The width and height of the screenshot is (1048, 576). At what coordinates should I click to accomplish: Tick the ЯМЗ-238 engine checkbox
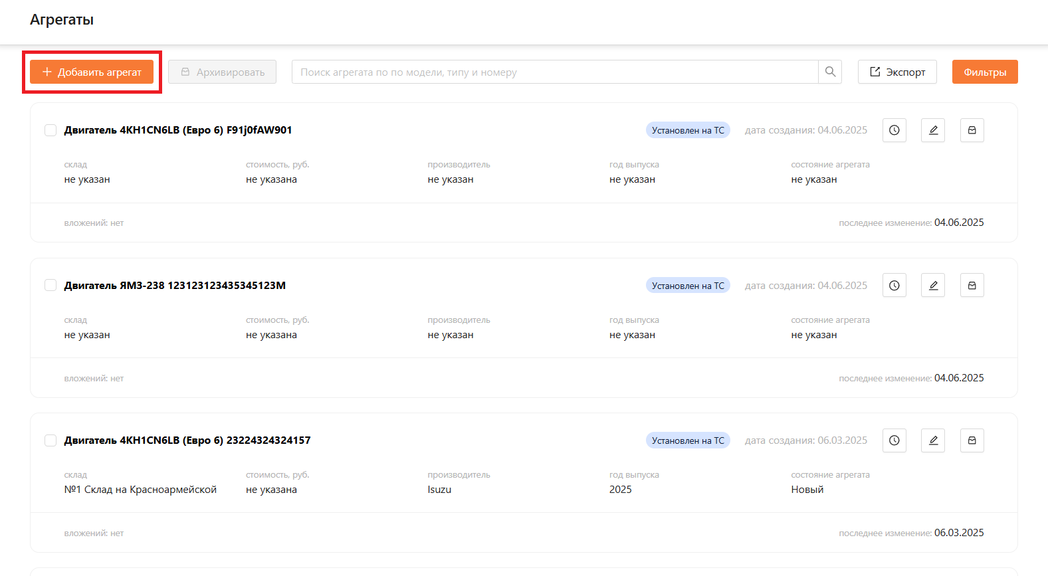(51, 286)
